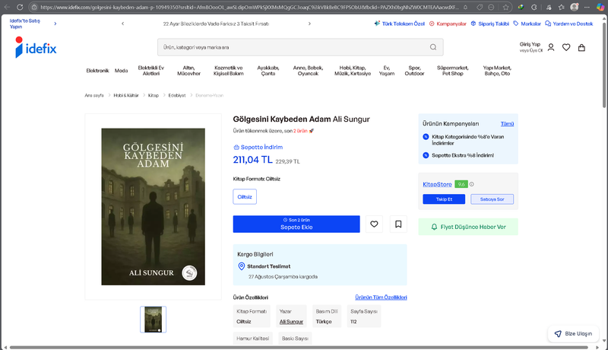
Task: Open Ayakkabı, Çanta category menu
Action: tap(268, 71)
